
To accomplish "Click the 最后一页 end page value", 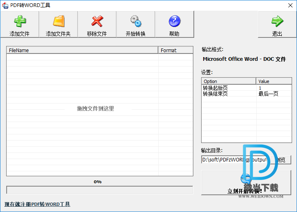I will (x=268, y=94).
